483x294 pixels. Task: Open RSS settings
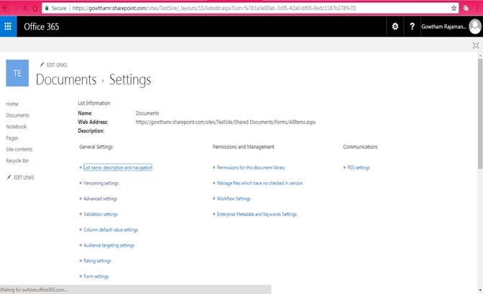359,167
